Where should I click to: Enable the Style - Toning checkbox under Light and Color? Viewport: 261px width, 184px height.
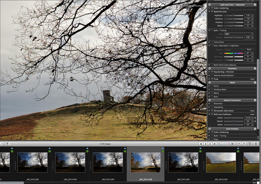(x=212, y=30)
